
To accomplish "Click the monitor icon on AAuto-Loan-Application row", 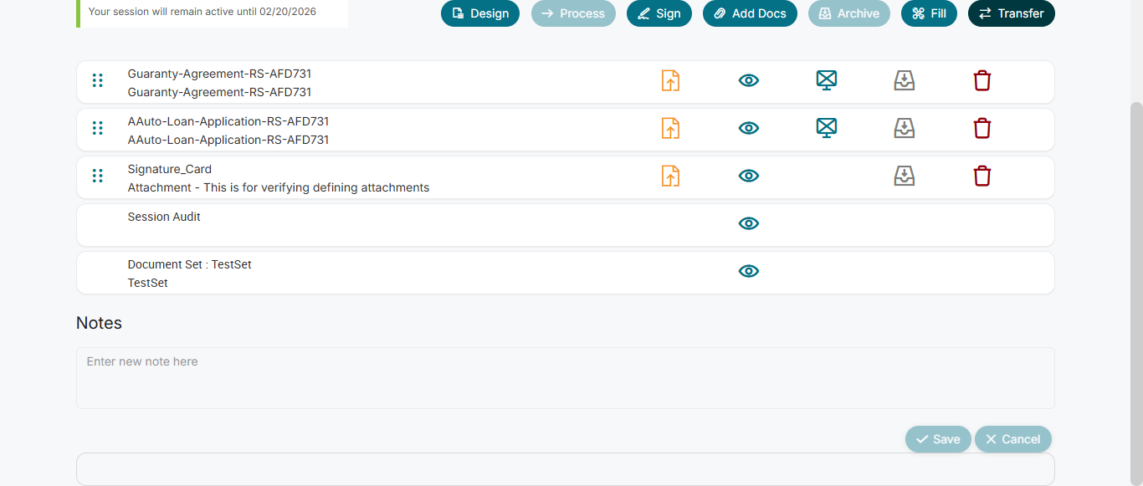I will pos(827,128).
